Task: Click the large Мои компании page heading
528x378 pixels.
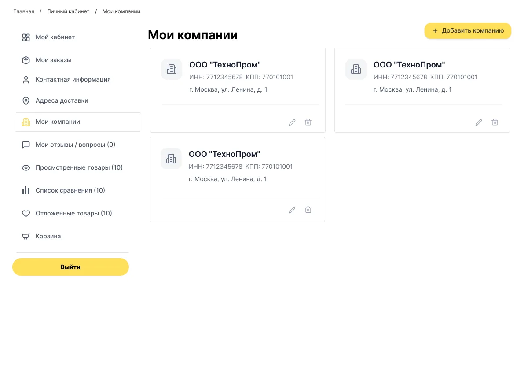Action: click(x=193, y=35)
